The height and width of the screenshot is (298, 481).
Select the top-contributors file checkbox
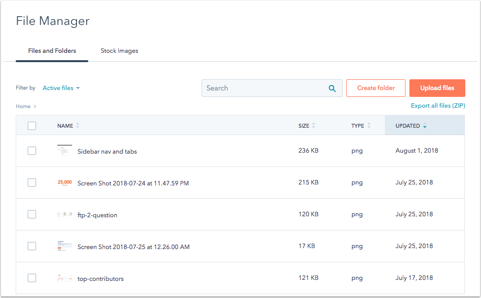32,278
